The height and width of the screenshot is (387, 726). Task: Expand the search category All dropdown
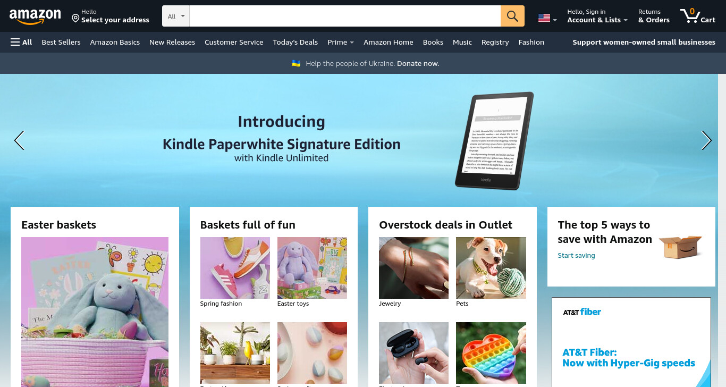(x=176, y=16)
